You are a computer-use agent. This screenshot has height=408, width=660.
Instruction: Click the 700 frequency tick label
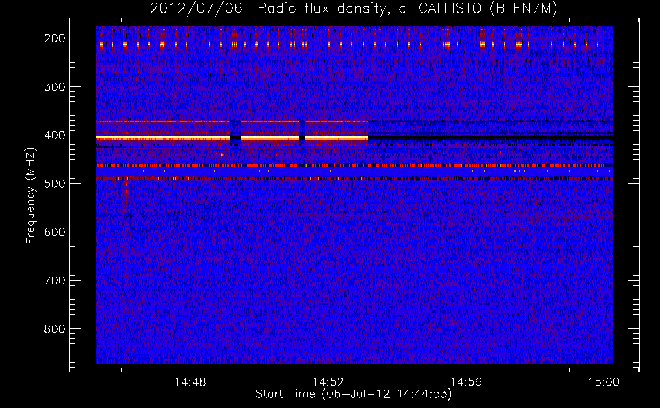[55, 281]
